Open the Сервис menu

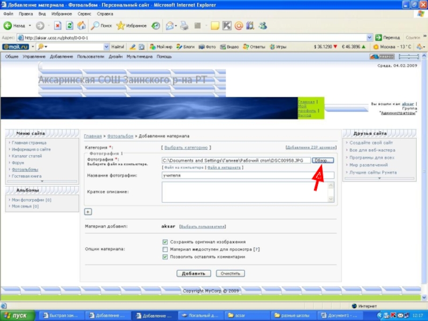[85, 14]
